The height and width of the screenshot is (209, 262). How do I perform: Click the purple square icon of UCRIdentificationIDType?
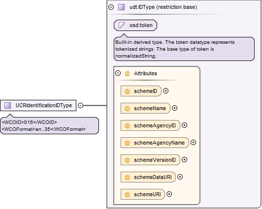click(x=7, y=105)
